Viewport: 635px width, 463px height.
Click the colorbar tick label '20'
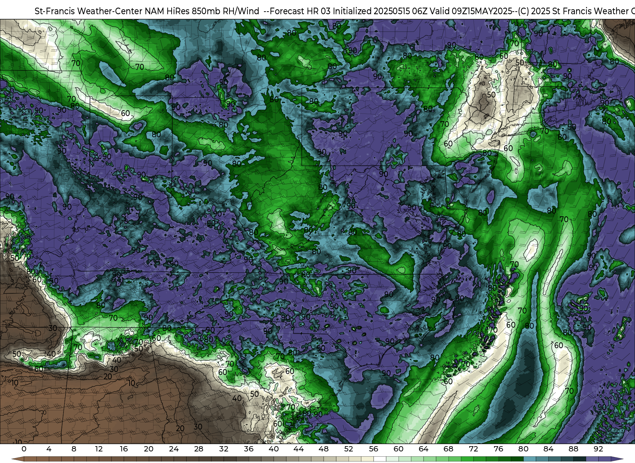(x=149, y=449)
